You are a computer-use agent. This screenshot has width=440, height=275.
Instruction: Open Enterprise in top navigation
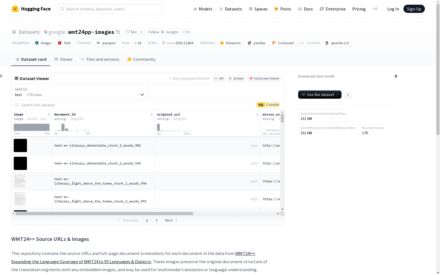(x=333, y=9)
